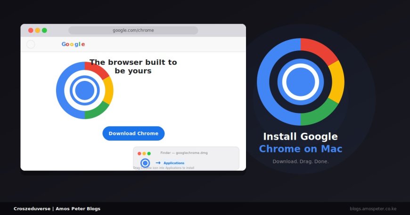Open the blogs.amospeter.co.ke footer link
Screen dimensions: 410x215
[373, 209]
